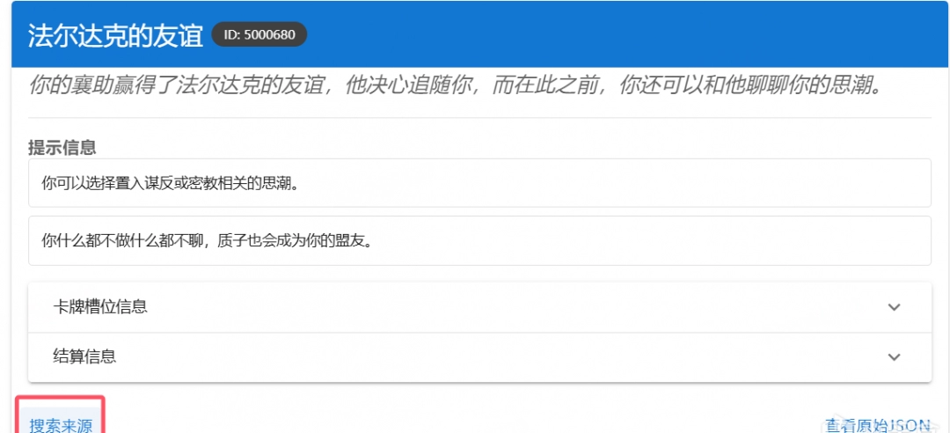Click the hint 你可以选择置入谋反或密教相关的思潮
Image resolution: width=950 pixels, height=433 pixels.
pyautogui.click(x=479, y=183)
